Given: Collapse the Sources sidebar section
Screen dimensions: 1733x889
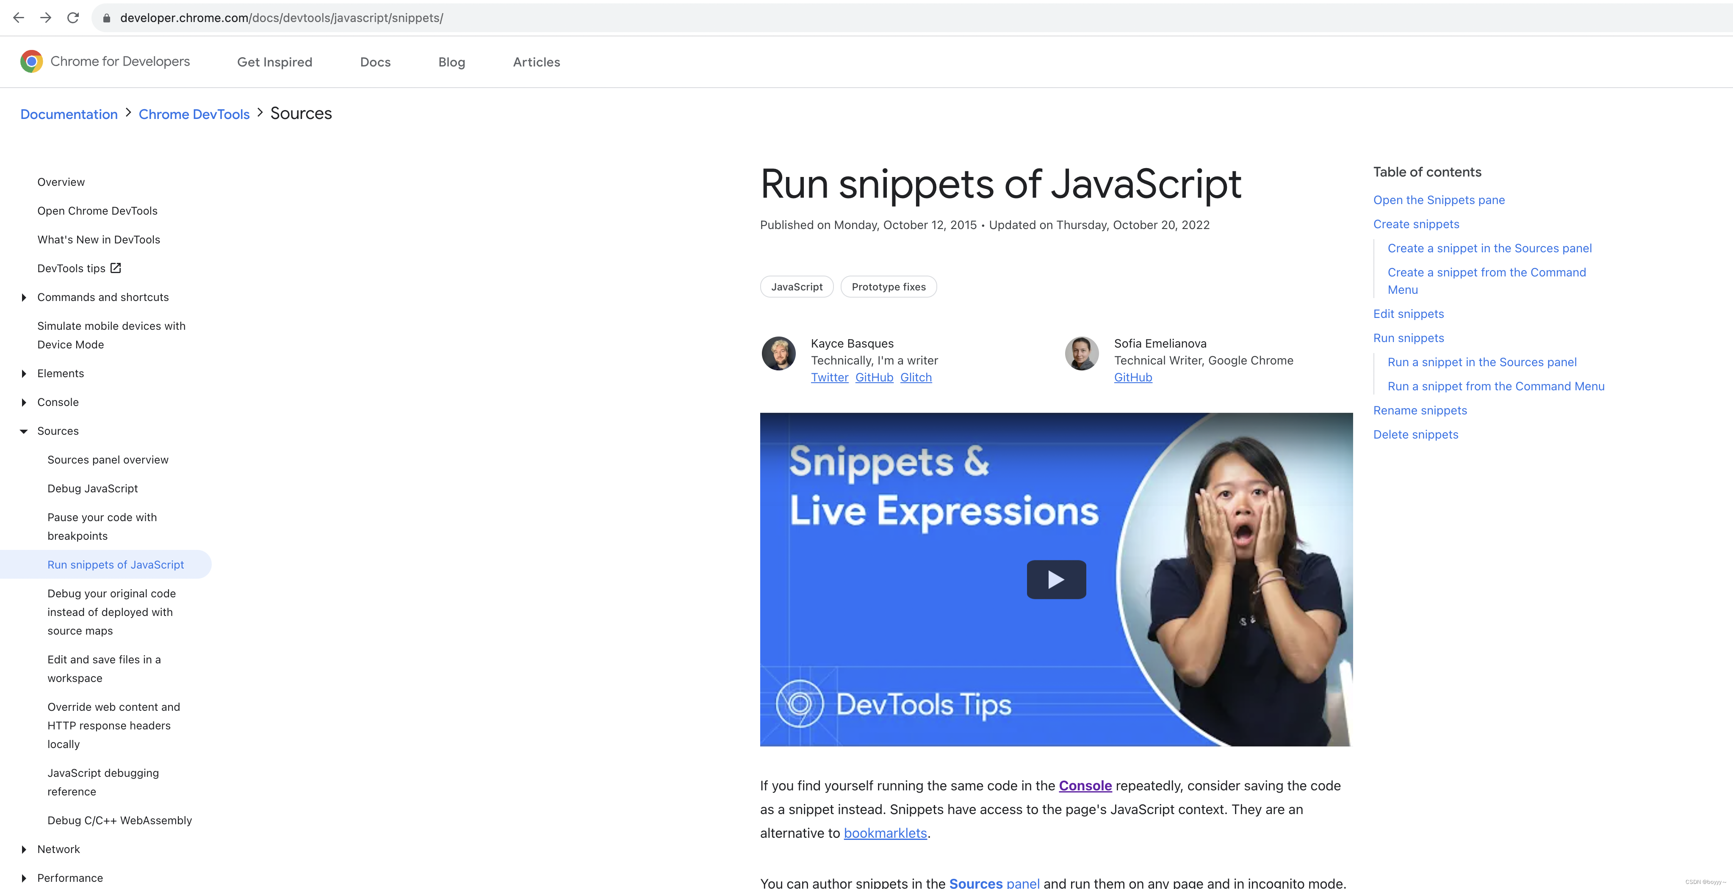Looking at the screenshot, I should [x=24, y=431].
